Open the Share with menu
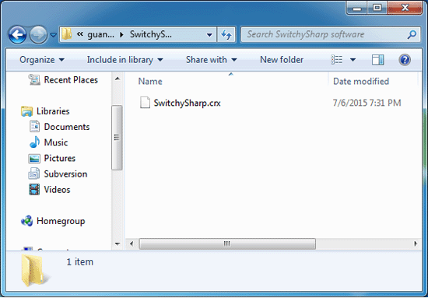The width and height of the screenshot is (428, 298). pyautogui.click(x=211, y=60)
